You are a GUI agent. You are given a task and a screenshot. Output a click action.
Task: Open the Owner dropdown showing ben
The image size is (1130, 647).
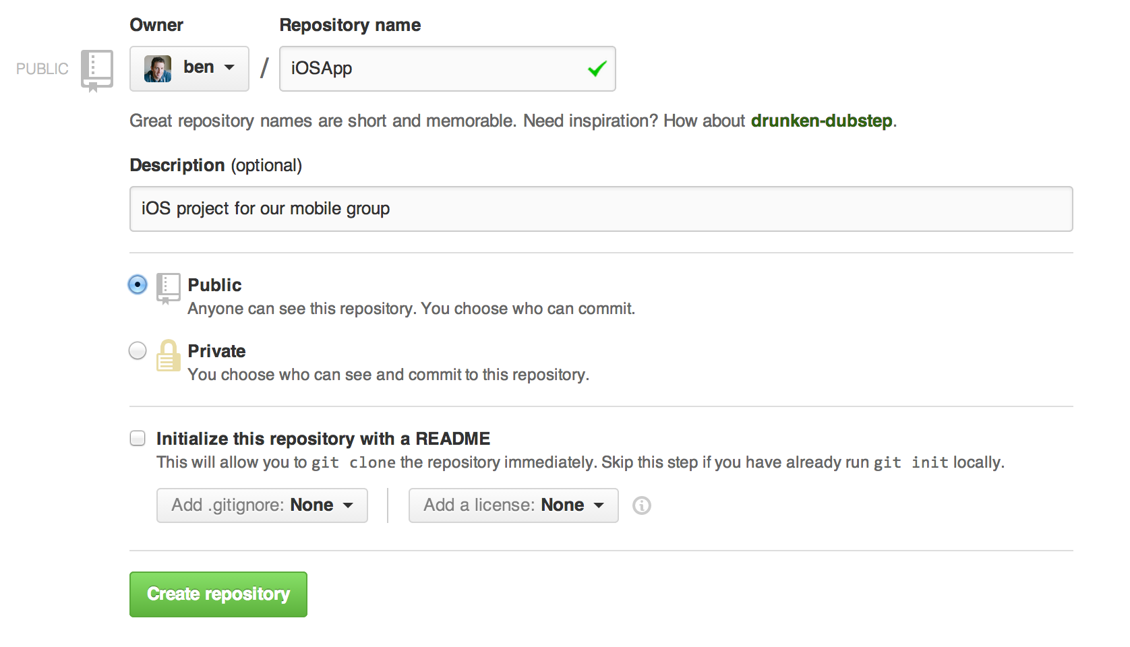tap(189, 69)
